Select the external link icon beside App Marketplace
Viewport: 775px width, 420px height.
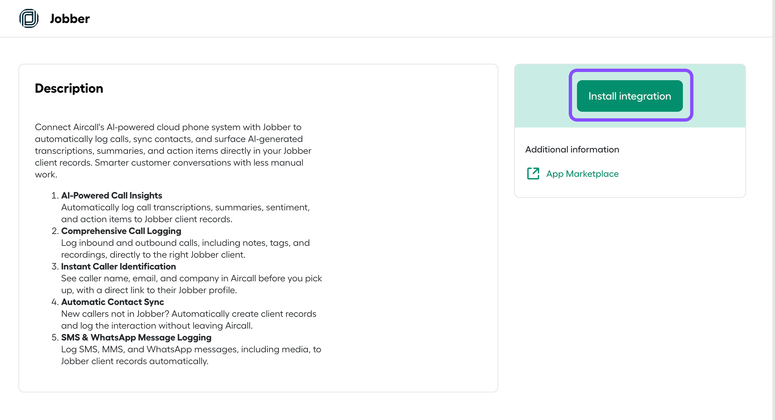coord(533,174)
